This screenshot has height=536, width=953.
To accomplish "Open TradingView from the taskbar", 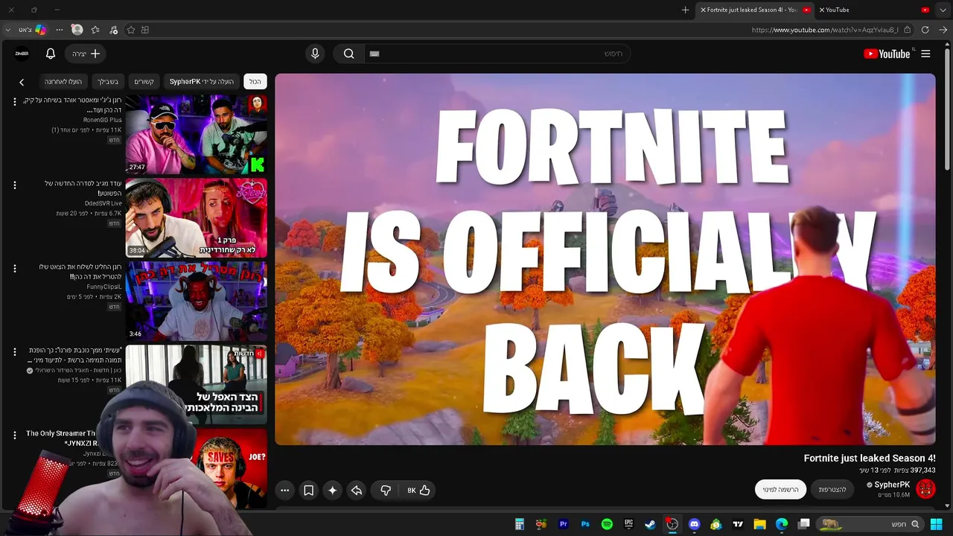I will pyautogui.click(x=738, y=524).
